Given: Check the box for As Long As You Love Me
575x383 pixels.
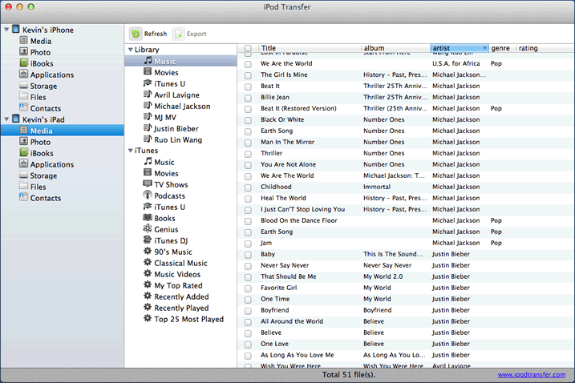Looking at the screenshot, I should pyautogui.click(x=249, y=356).
